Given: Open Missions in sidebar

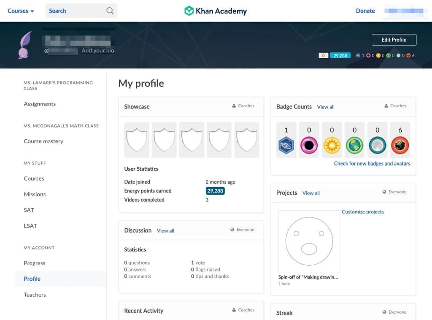Looking at the screenshot, I should click(35, 194).
